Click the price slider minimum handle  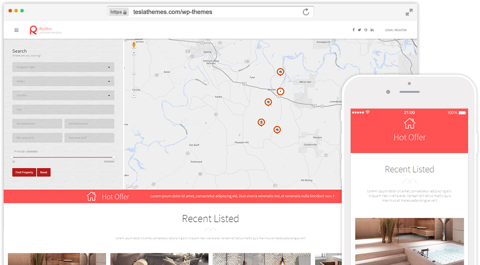12,157
